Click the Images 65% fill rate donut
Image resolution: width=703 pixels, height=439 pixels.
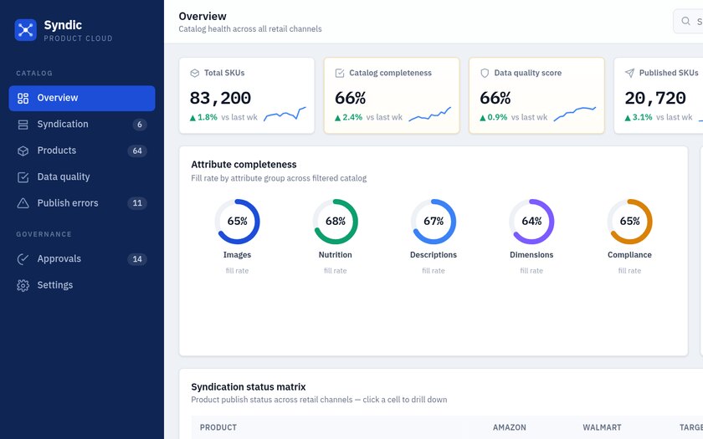tap(237, 222)
